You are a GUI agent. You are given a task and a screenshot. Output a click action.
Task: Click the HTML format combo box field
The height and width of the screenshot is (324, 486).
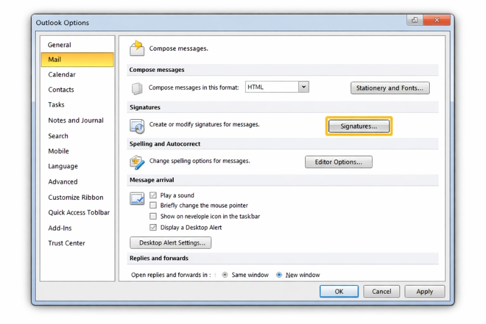[x=272, y=87]
